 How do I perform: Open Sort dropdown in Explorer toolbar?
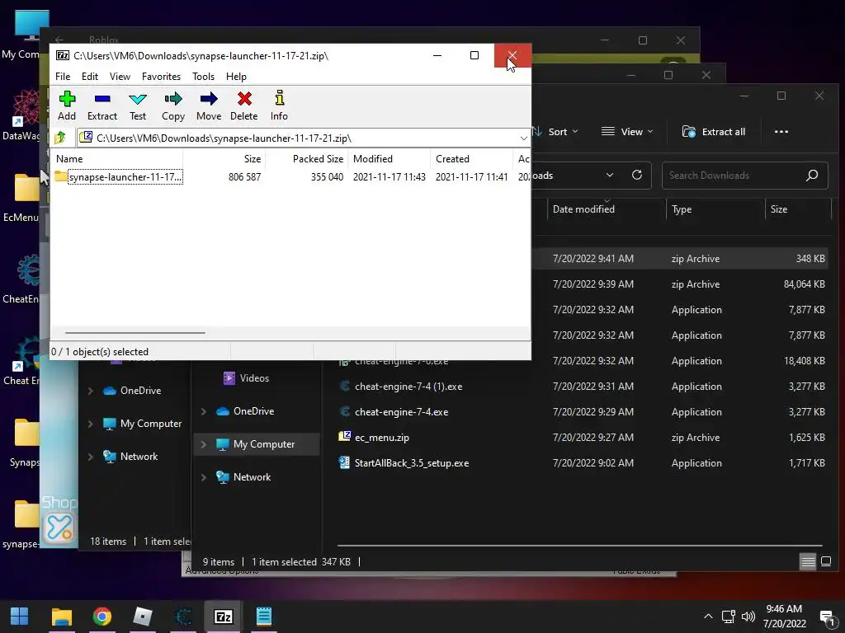point(555,132)
